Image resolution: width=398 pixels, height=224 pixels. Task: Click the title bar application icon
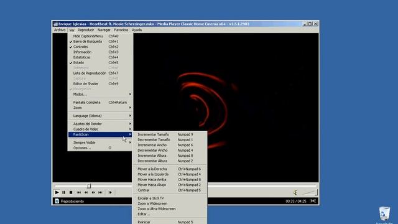(x=55, y=24)
